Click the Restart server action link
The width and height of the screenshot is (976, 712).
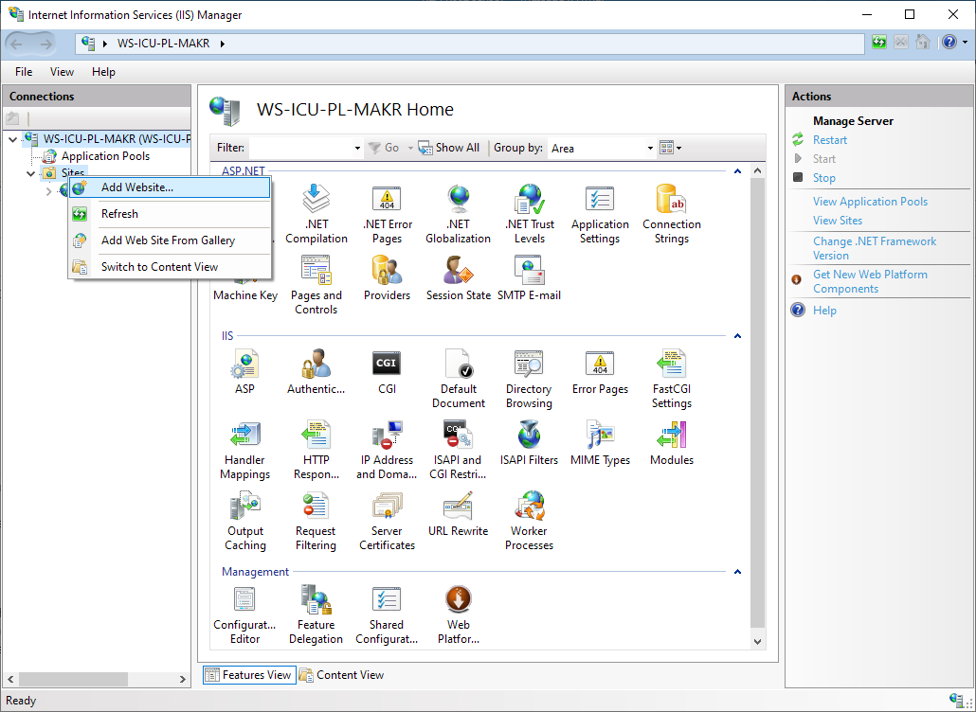tap(830, 140)
